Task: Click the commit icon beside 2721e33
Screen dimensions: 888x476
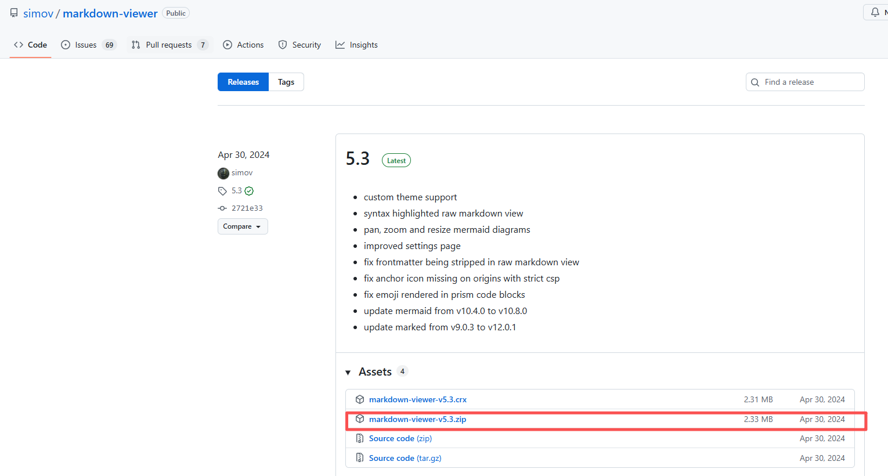Action: pos(222,208)
